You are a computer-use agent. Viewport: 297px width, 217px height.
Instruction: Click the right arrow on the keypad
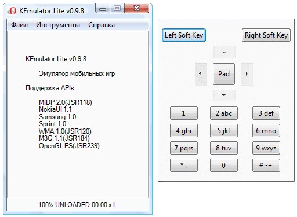point(247,74)
